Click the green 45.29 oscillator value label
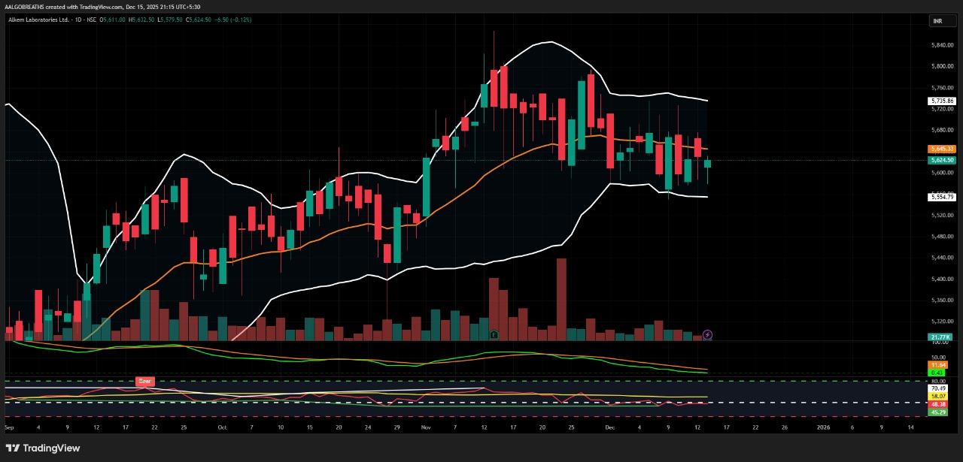963x462 pixels. pos(938,412)
